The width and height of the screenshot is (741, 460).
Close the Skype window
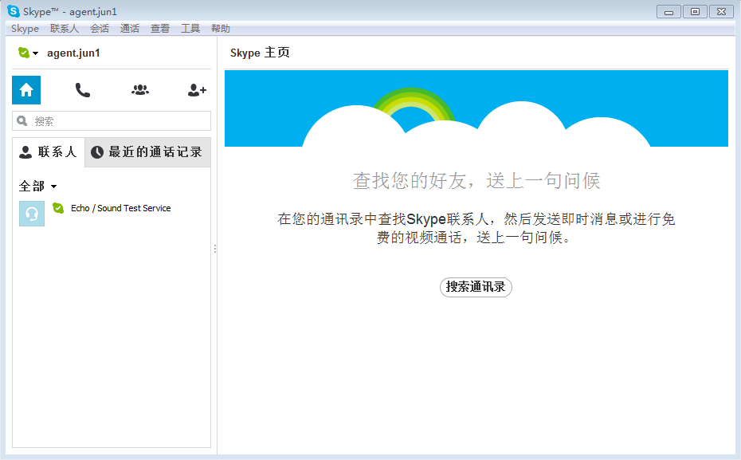click(722, 12)
